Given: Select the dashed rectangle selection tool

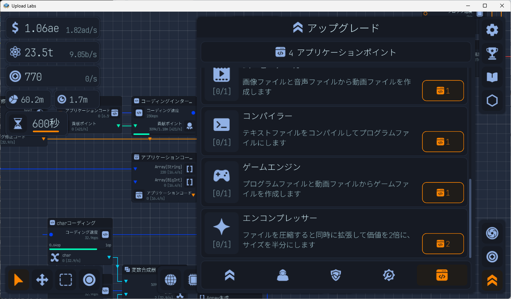Looking at the screenshot, I should point(66,280).
